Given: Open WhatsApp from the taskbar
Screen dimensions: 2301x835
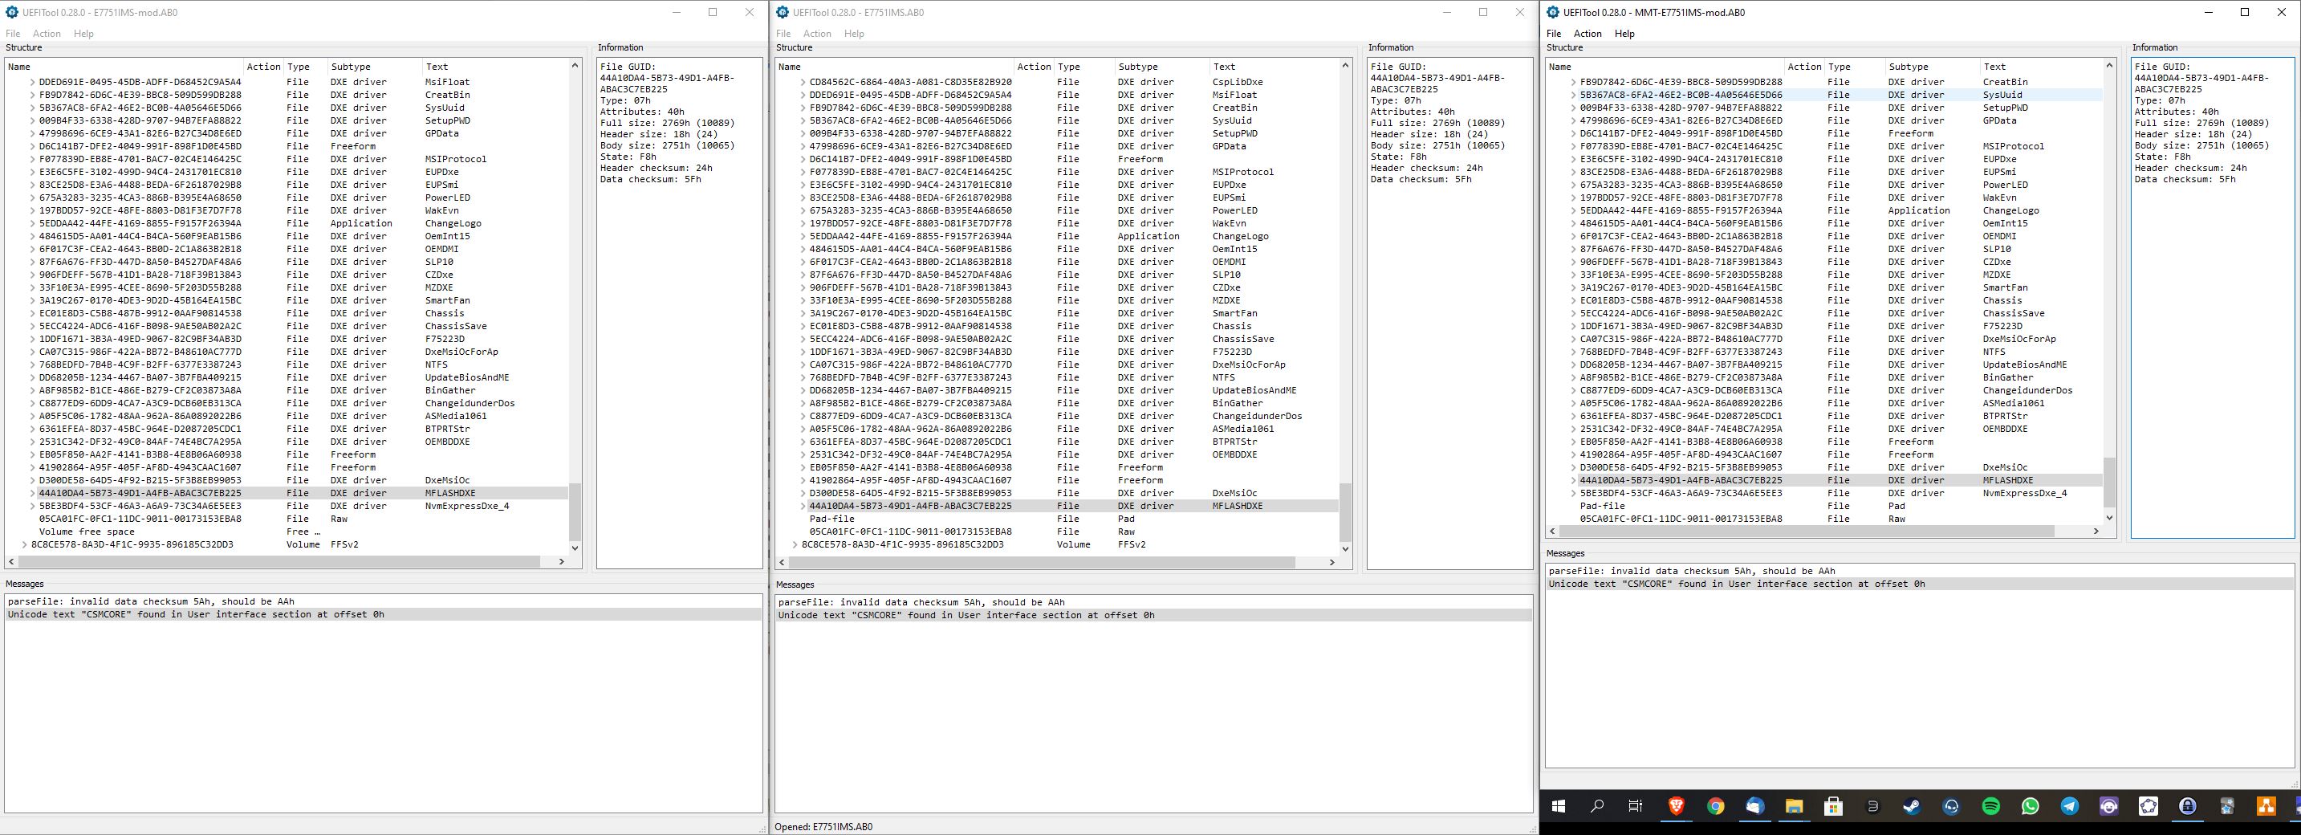Looking at the screenshot, I should pyautogui.click(x=2031, y=806).
